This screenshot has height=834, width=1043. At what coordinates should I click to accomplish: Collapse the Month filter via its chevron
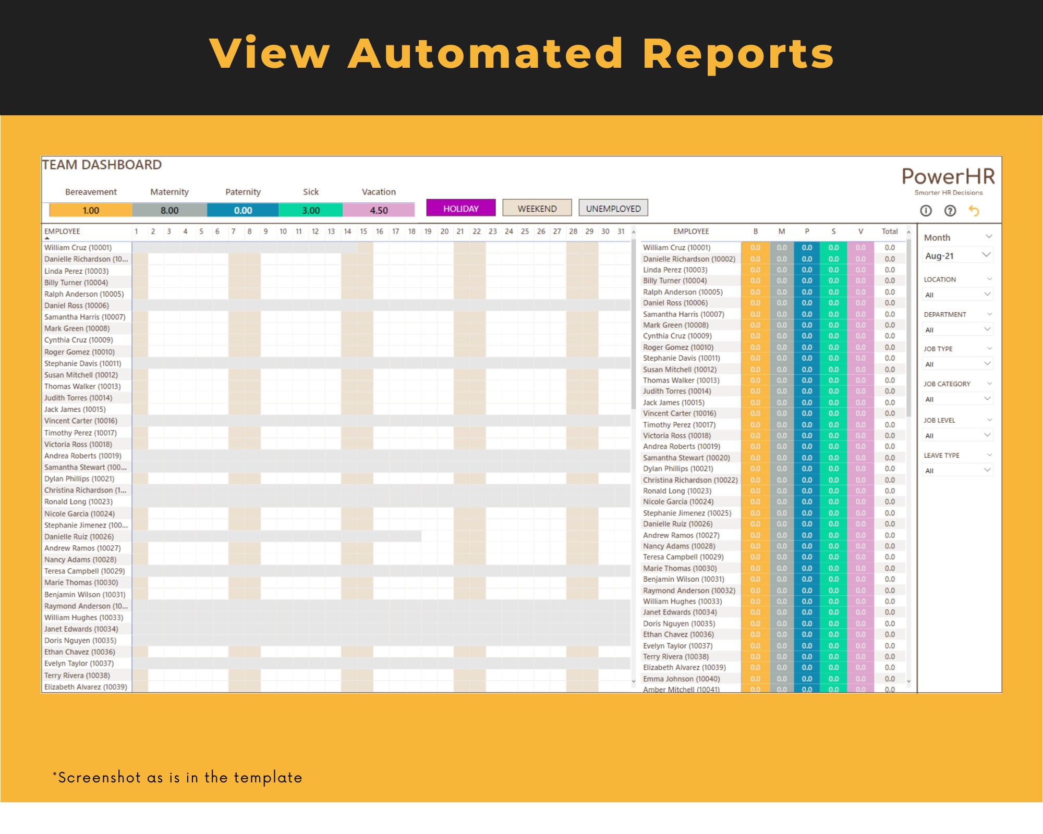click(988, 237)
